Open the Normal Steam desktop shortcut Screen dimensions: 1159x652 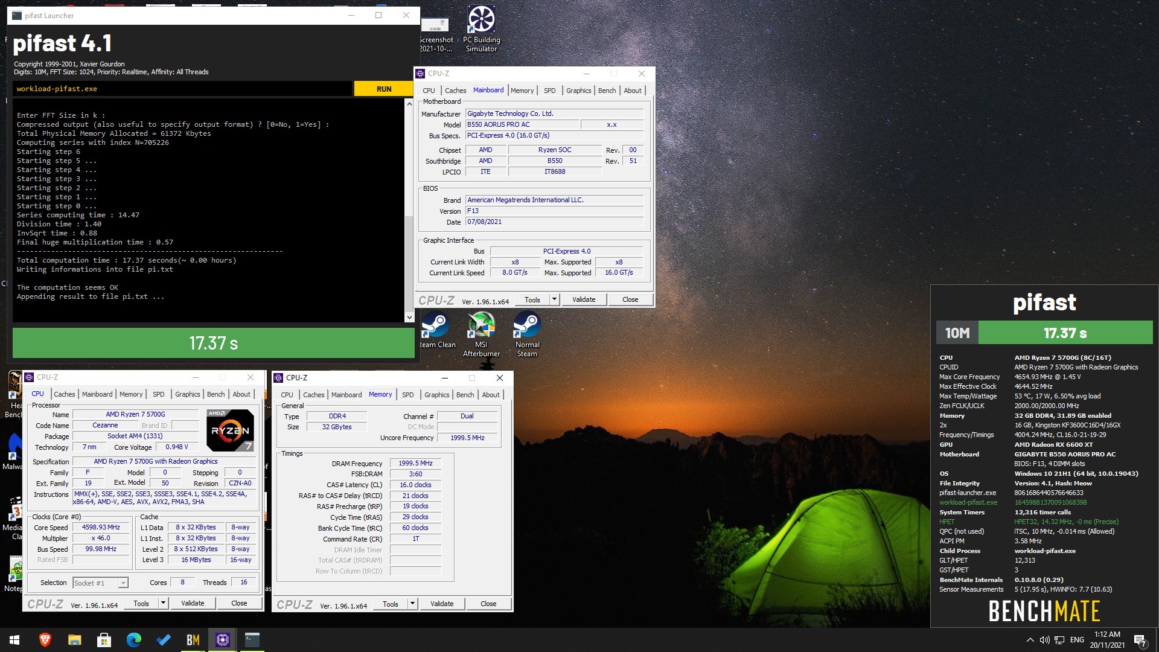click(x=527, y=334)
